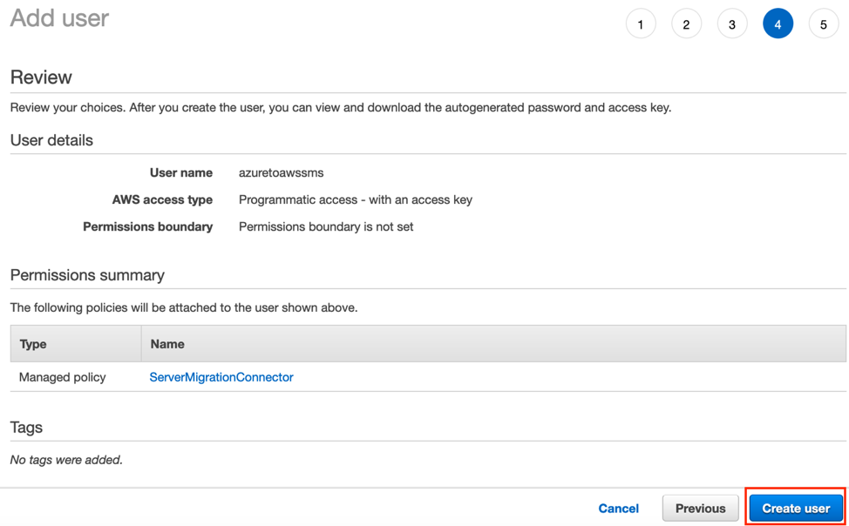Click the Type column header
Viewport: 849px width, 526px height.
[33, 344]
